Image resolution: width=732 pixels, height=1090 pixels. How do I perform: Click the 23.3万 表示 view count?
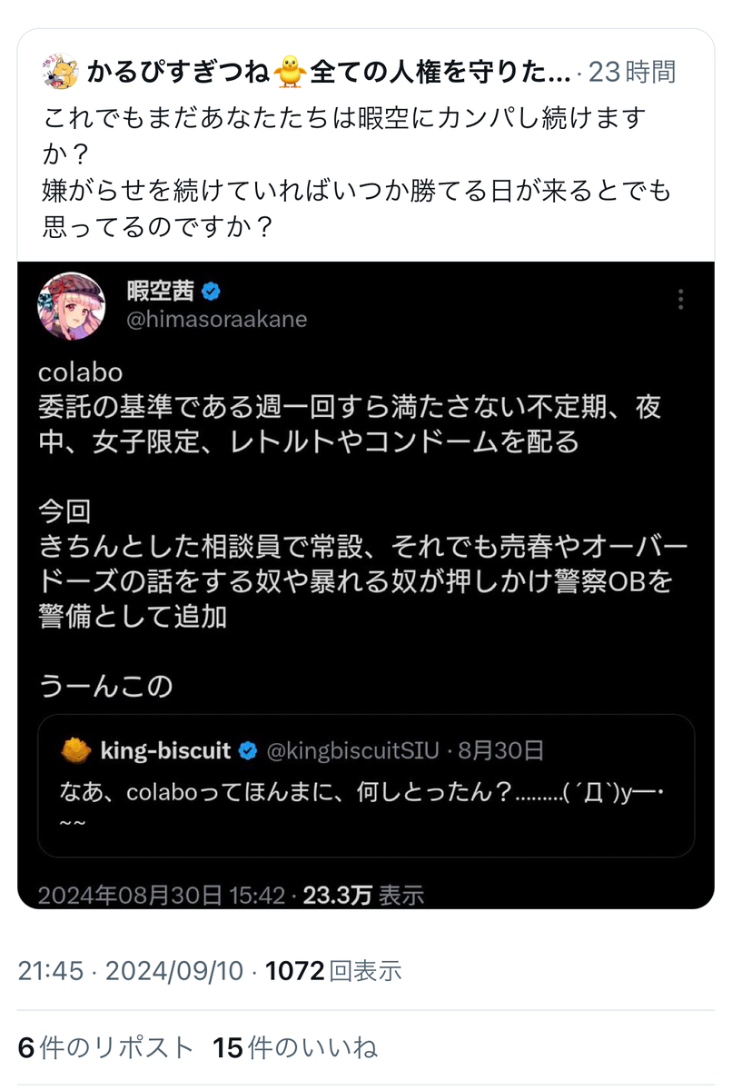pos(363,895)
